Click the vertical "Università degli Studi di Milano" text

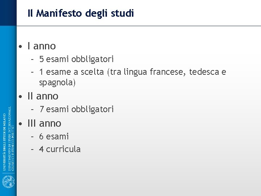point(4,140)
